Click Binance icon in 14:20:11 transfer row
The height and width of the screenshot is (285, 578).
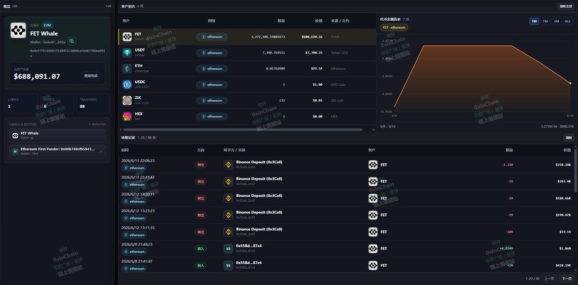pos(228,198)
